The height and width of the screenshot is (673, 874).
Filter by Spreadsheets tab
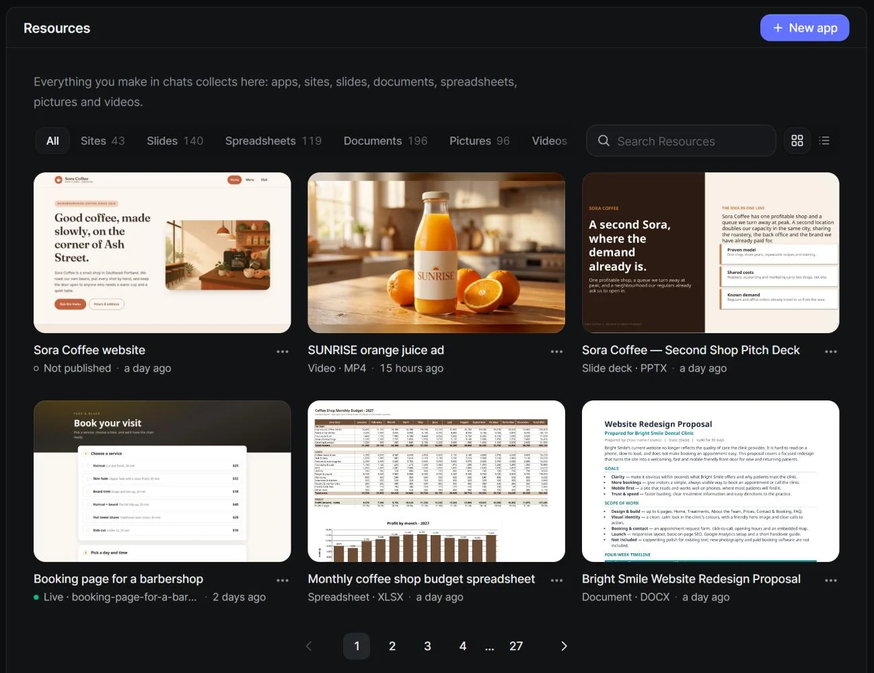[x=273, y=141]
